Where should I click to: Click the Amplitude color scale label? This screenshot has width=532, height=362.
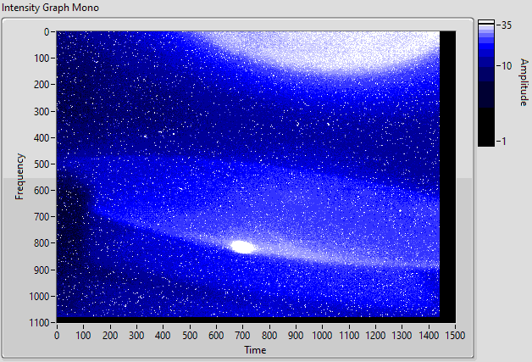(x=524, y=82)
